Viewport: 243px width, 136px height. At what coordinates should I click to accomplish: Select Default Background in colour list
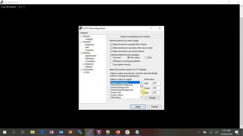coord(125,87)
